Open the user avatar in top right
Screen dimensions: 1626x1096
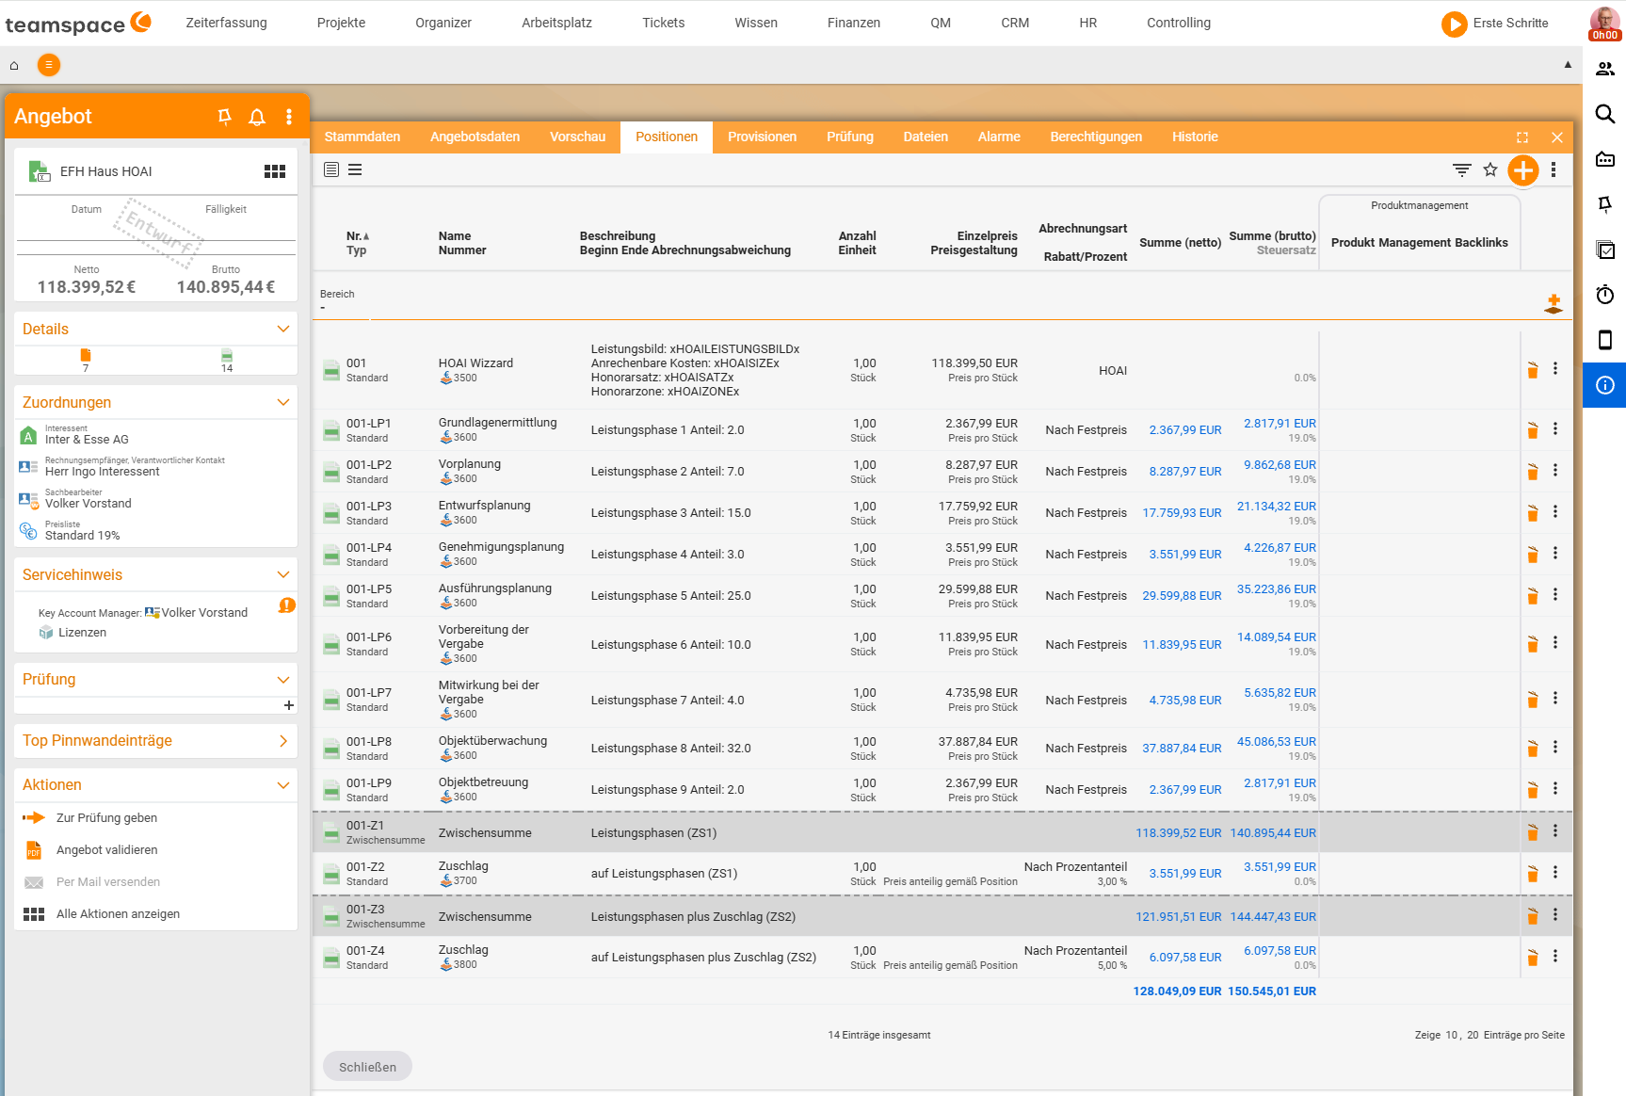(x=1605, y=23)
